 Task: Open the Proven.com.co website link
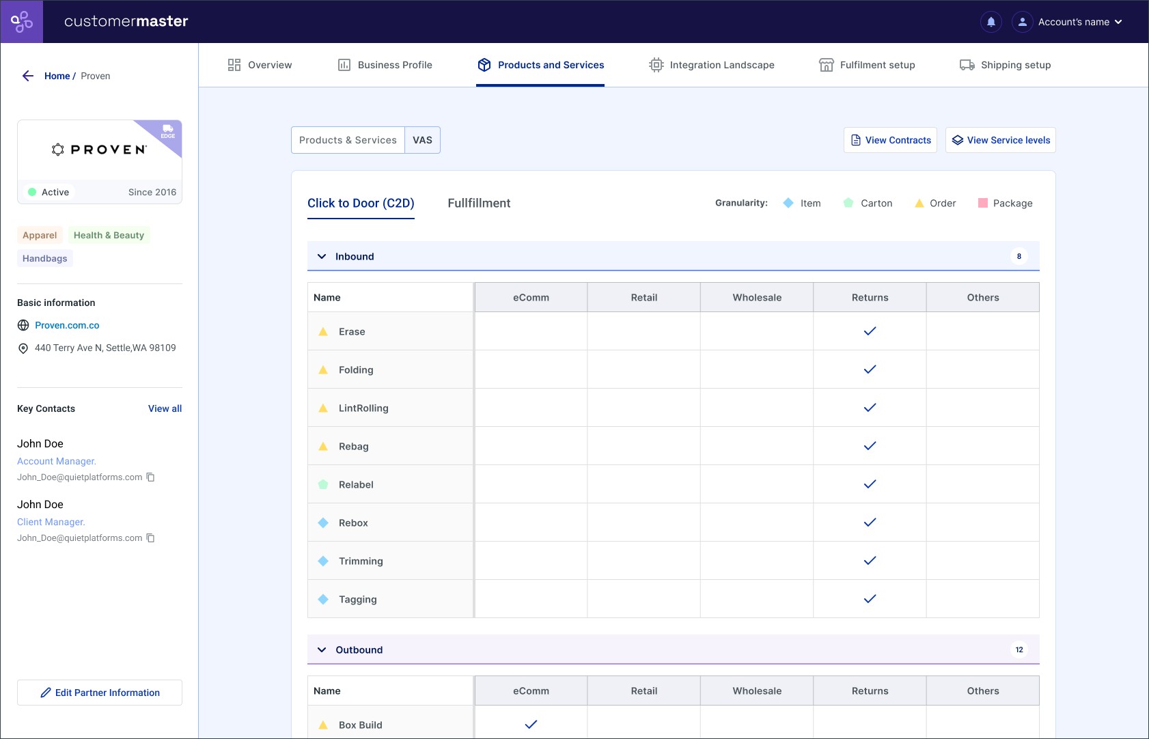pos(67,325)
